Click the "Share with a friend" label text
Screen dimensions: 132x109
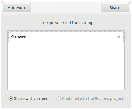[x=31, y=99]
